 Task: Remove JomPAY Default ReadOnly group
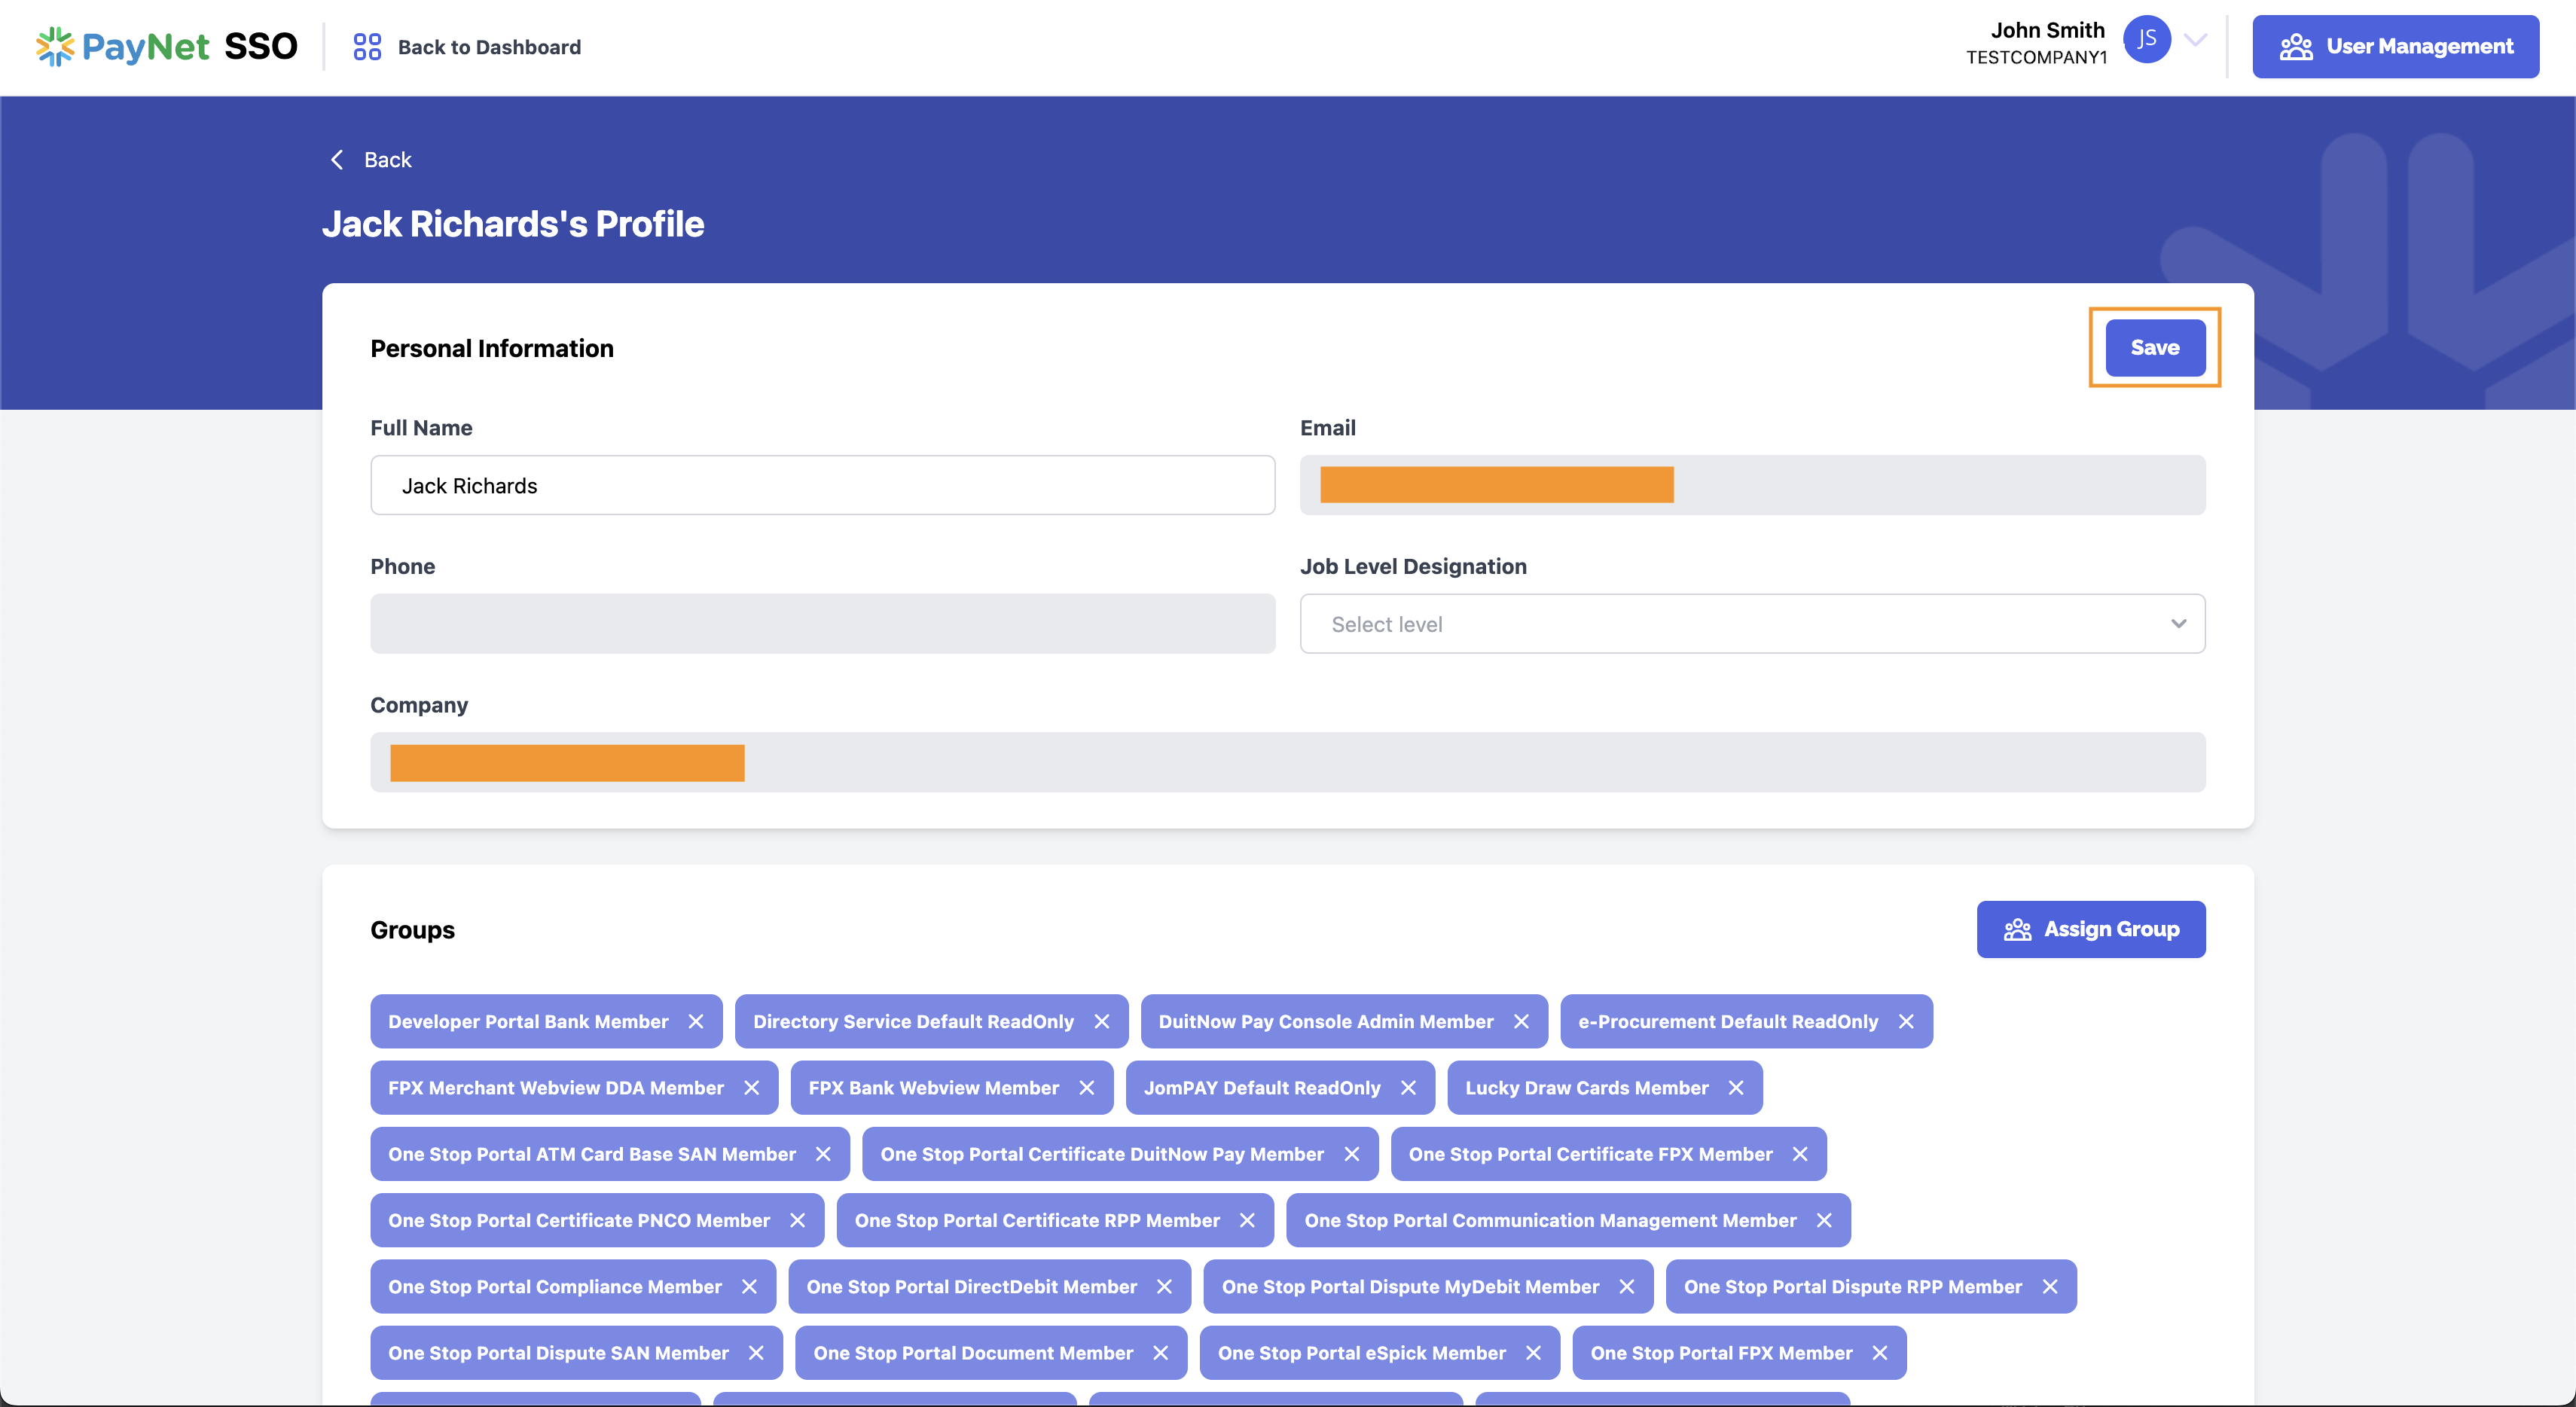[x=1408, y=1088]
